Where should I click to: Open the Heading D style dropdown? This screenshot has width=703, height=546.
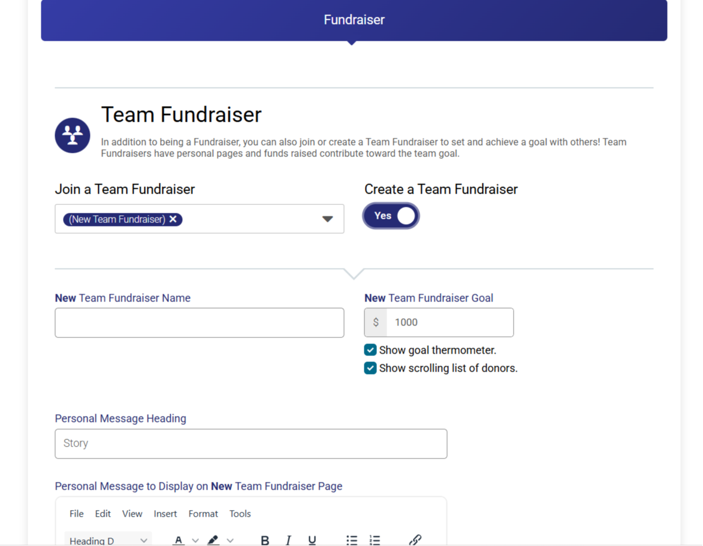[x=108, y=539]
